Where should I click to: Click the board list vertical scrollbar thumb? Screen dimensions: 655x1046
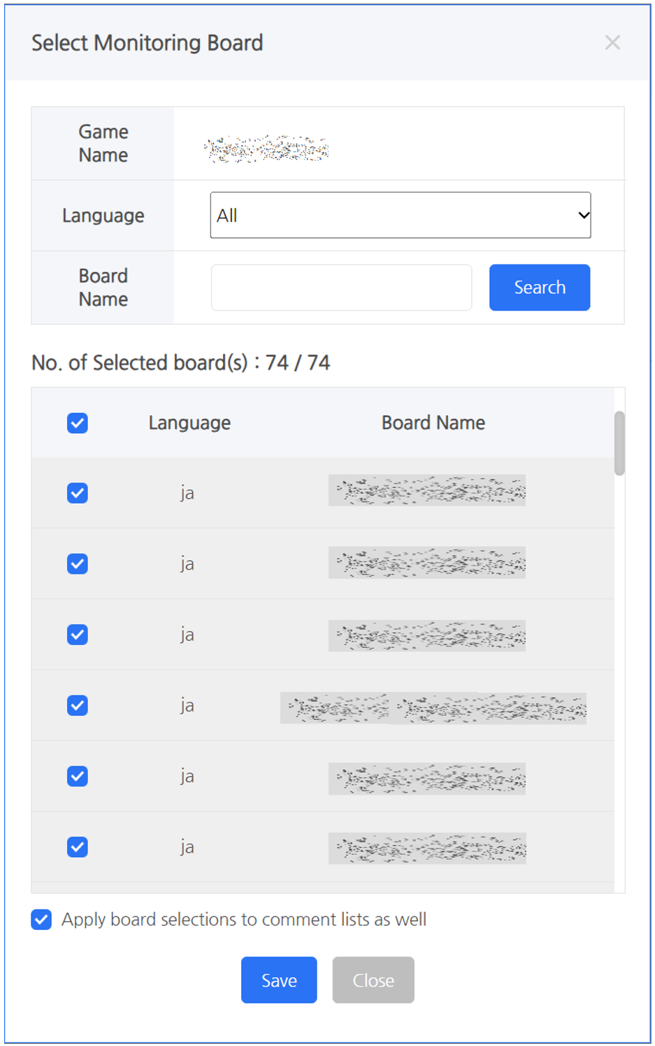pyautogui.click(x=619, y=443)
